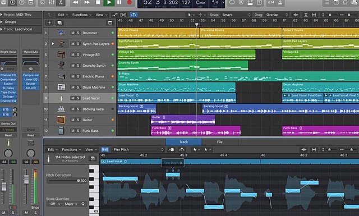
Task: Click the Forward transport button
Action: [87, 2]
